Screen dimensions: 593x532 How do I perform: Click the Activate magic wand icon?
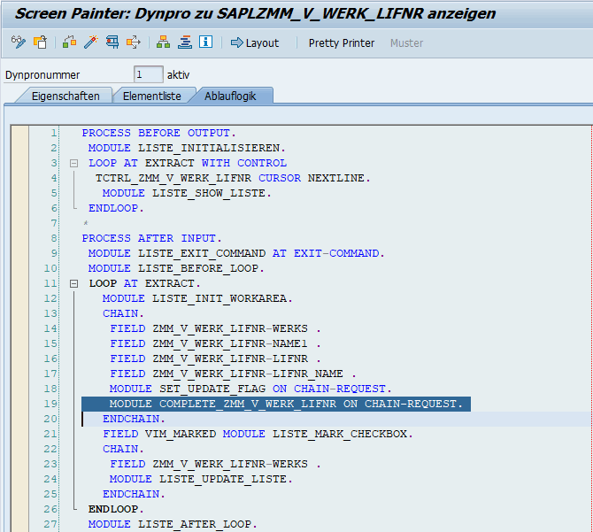(91, 42)
